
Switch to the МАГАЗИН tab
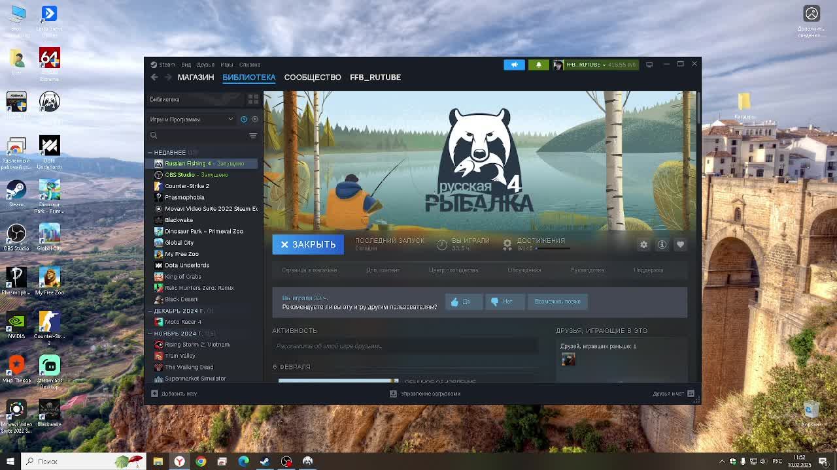coord(196,77)
